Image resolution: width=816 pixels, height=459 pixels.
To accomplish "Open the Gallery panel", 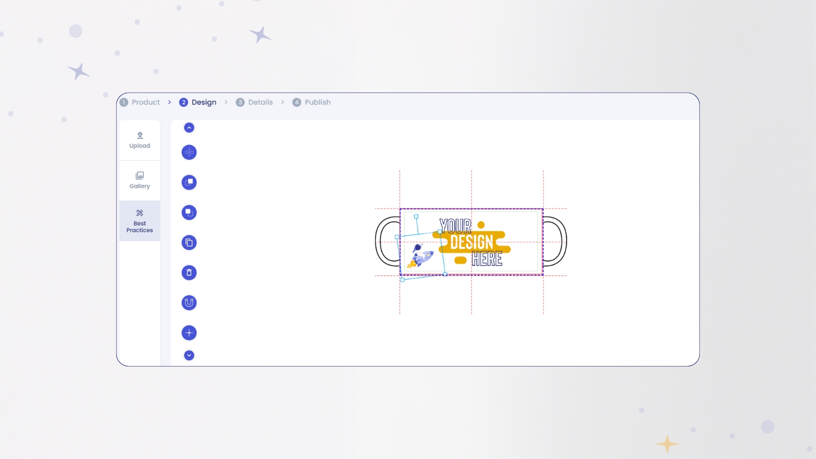I will (x=140, y=181).
